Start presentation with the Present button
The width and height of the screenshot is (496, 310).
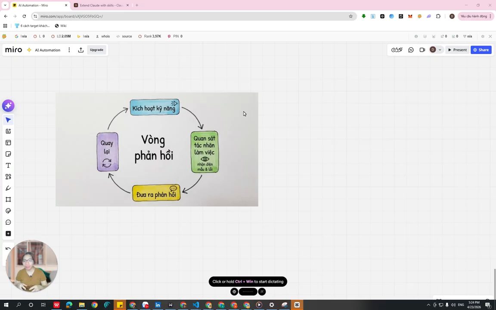pos(457,50)
